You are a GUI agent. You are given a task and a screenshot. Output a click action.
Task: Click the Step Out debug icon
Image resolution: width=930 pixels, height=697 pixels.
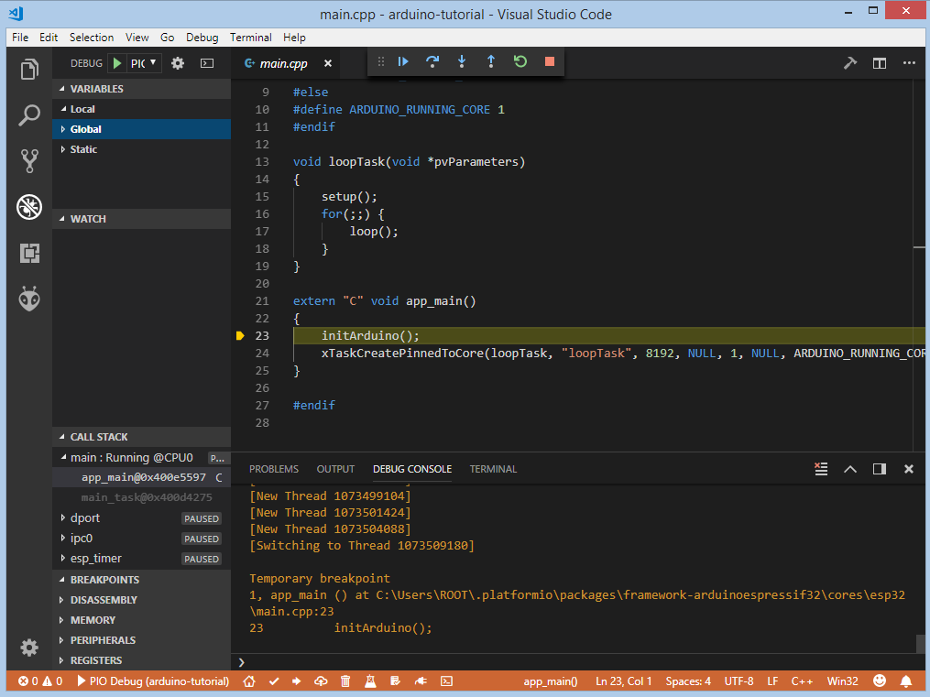491,61
